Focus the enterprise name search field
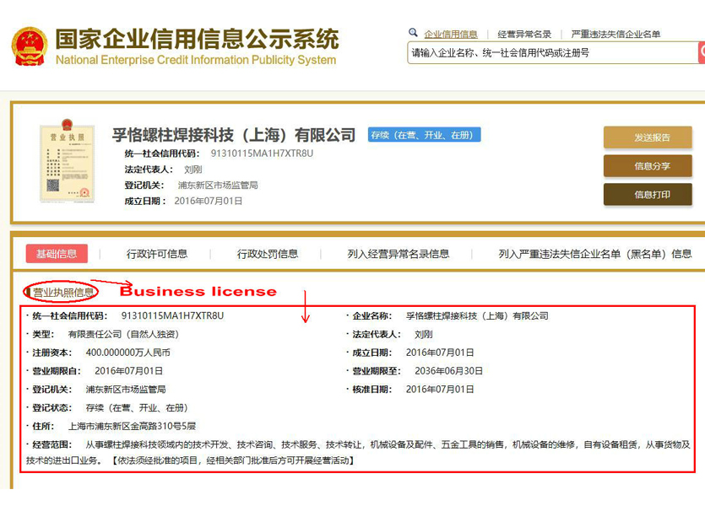The image size is (705, 506). (x=552, y=53)
